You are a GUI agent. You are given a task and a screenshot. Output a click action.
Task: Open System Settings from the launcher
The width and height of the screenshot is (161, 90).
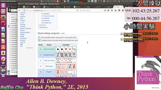3,59
